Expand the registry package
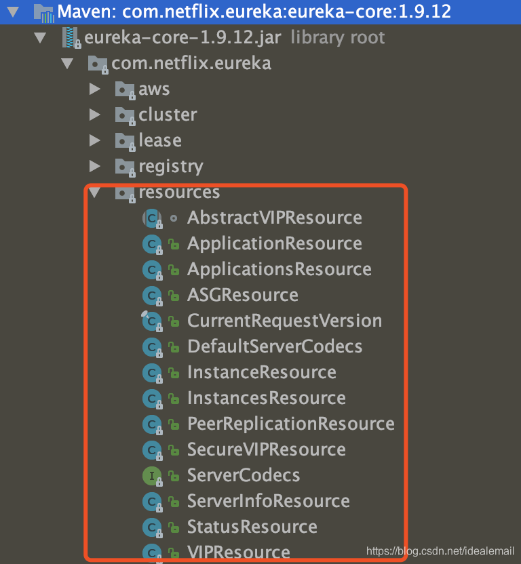This screenshot has width=521, height=564. coord(95,166)
